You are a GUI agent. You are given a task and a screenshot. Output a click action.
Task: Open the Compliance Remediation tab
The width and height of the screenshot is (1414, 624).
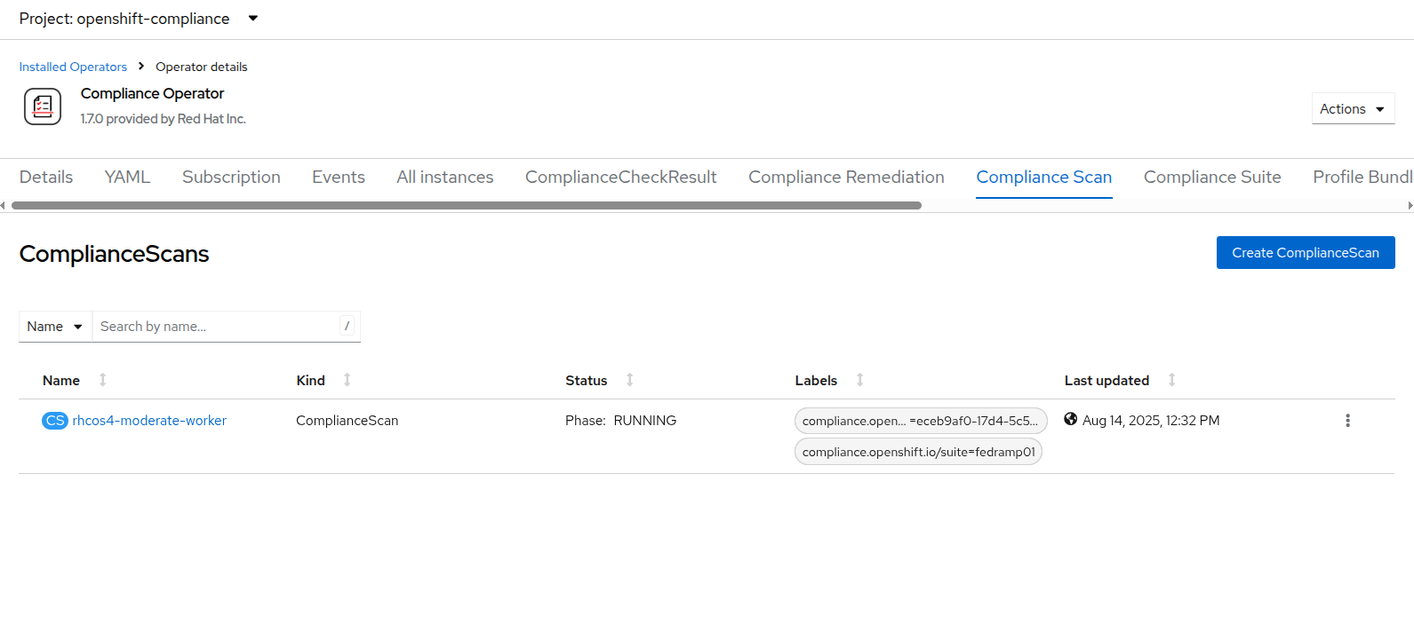[846, 177]
